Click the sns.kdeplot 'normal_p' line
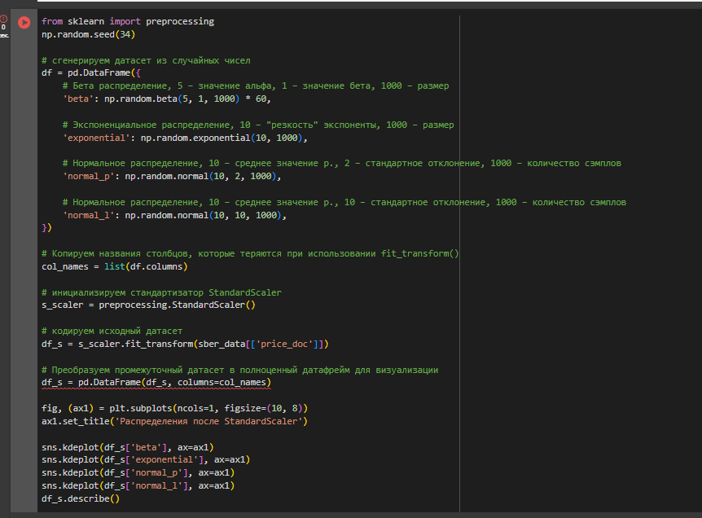Screen dimensions: 702x518 pyautogui.click(x=138, y=473)
